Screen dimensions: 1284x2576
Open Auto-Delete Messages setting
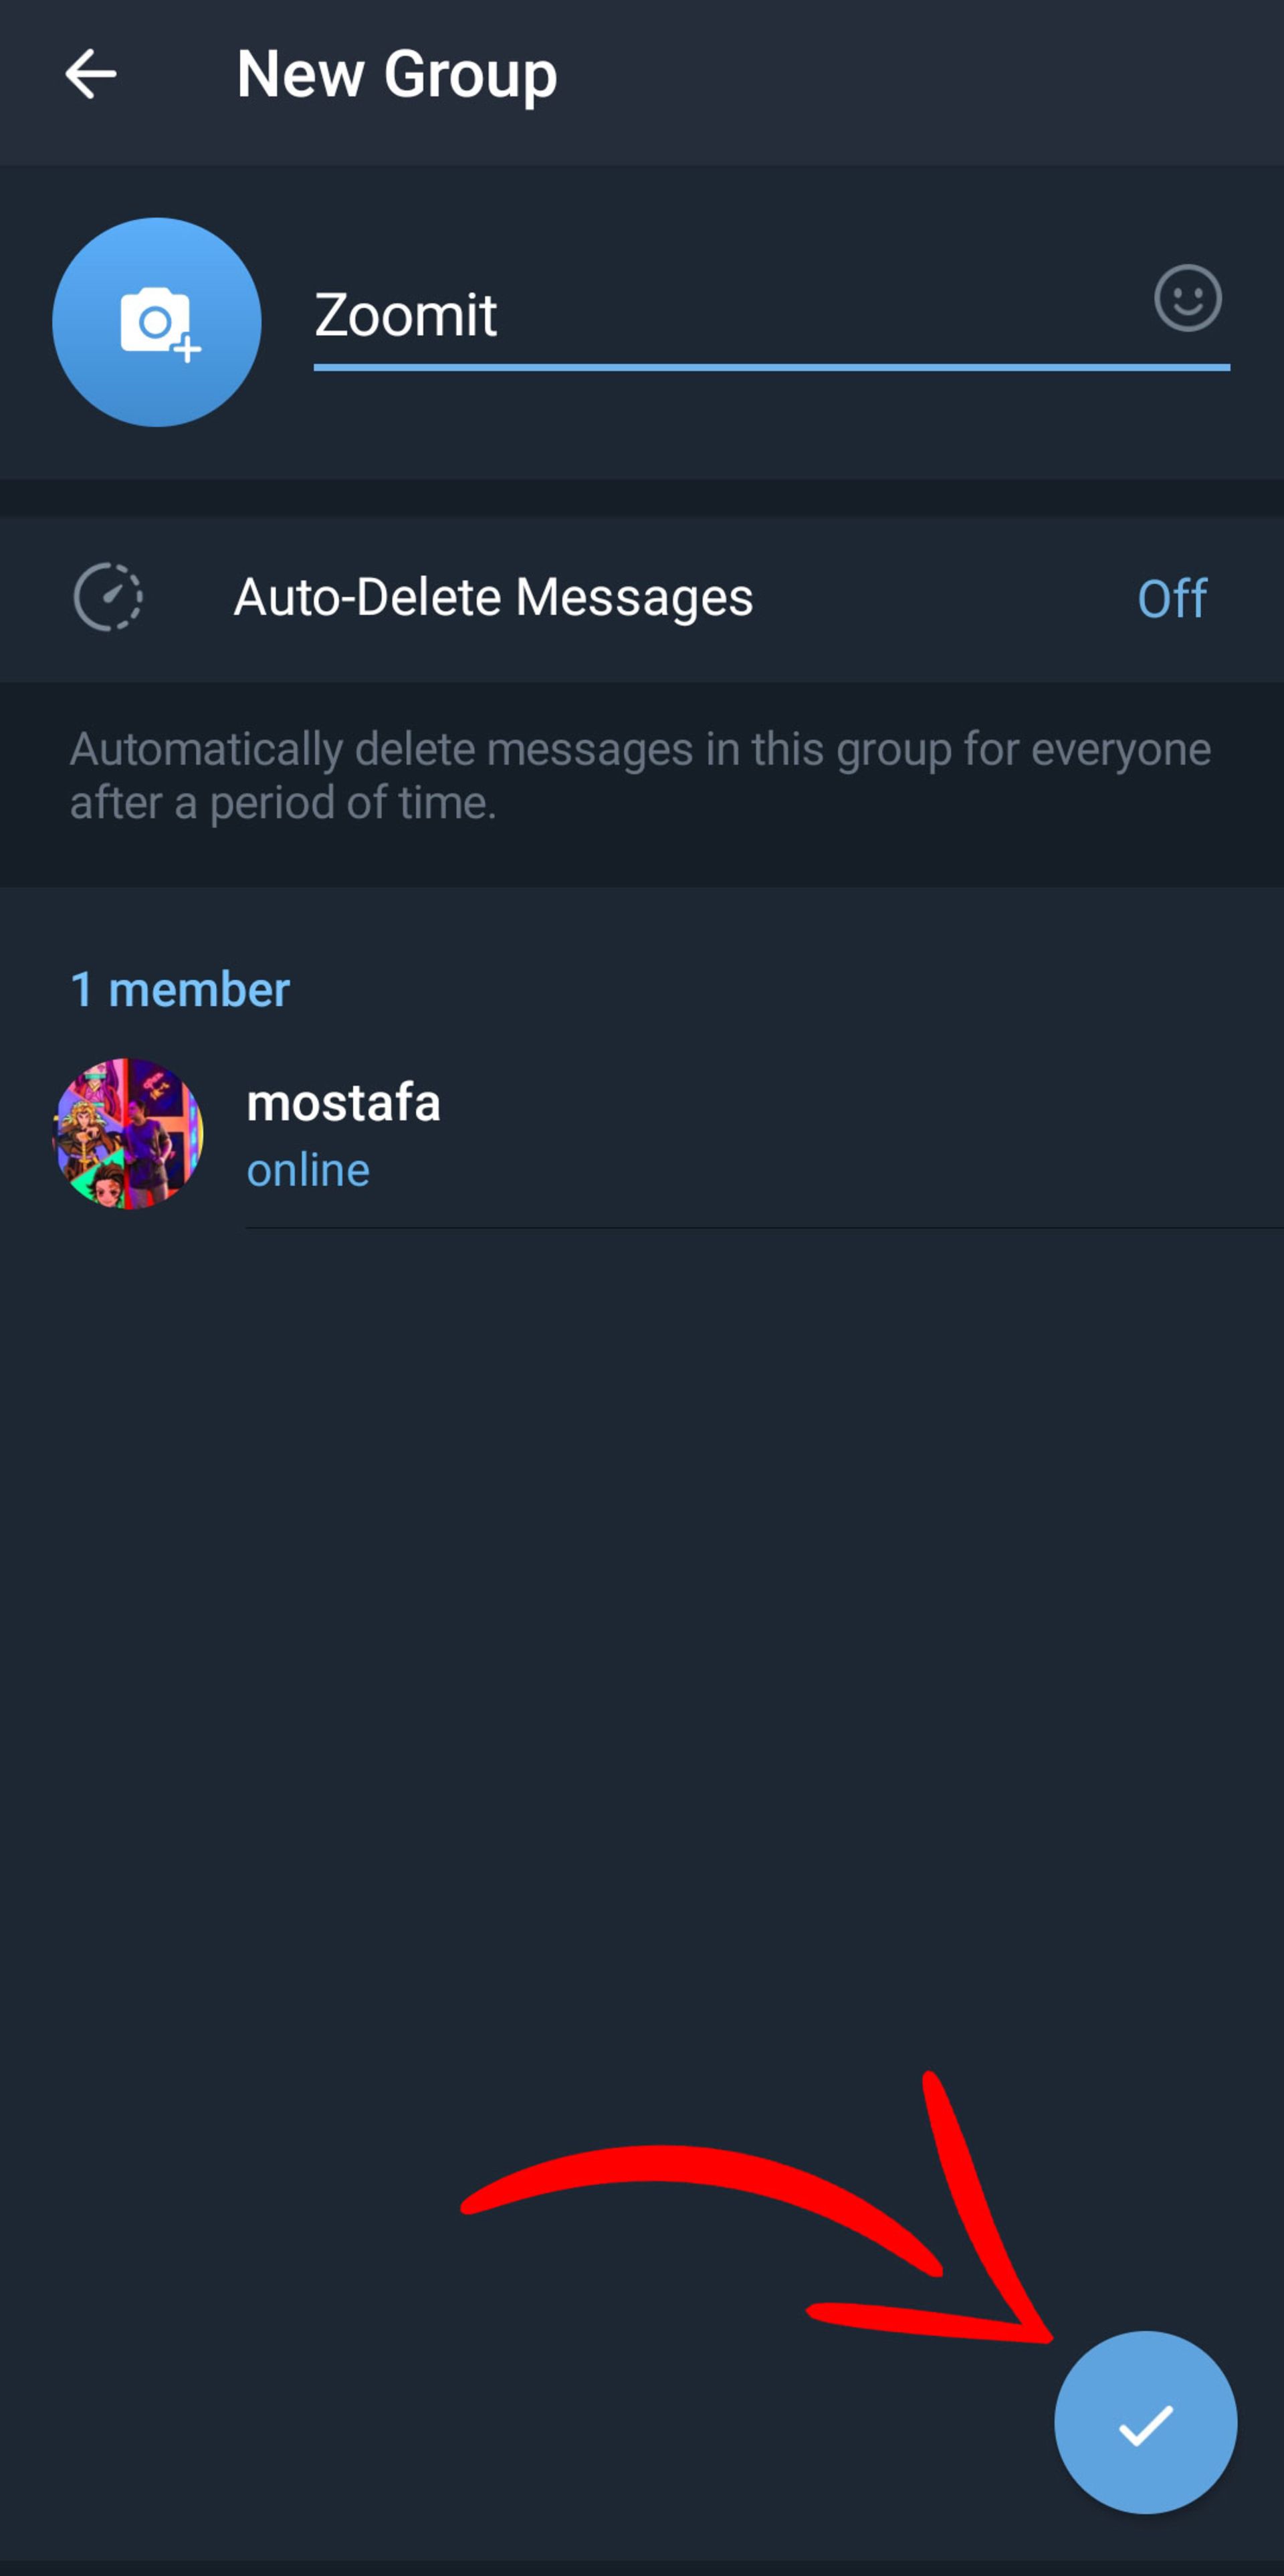pyautogui.click(x=642, y=599)
